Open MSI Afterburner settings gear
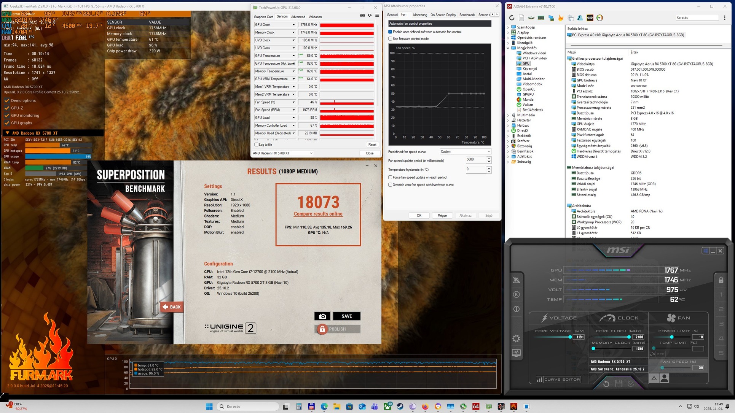The height and width of the screenshot is (413, 735). (516, 338)
